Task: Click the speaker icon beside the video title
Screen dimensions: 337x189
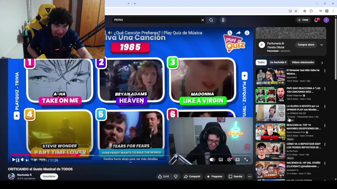Action: click(110, 33)
